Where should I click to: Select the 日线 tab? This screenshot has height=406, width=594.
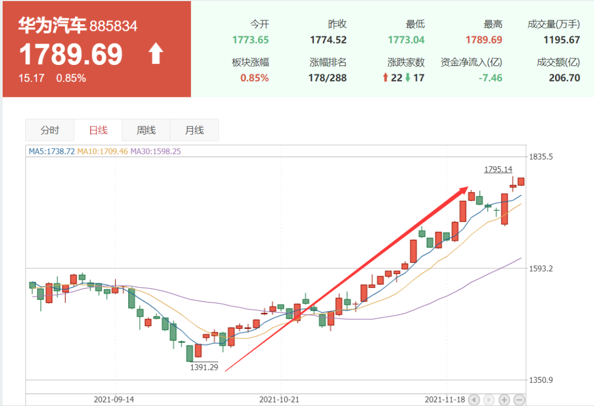pyautogui.click(x=98, y=130)
